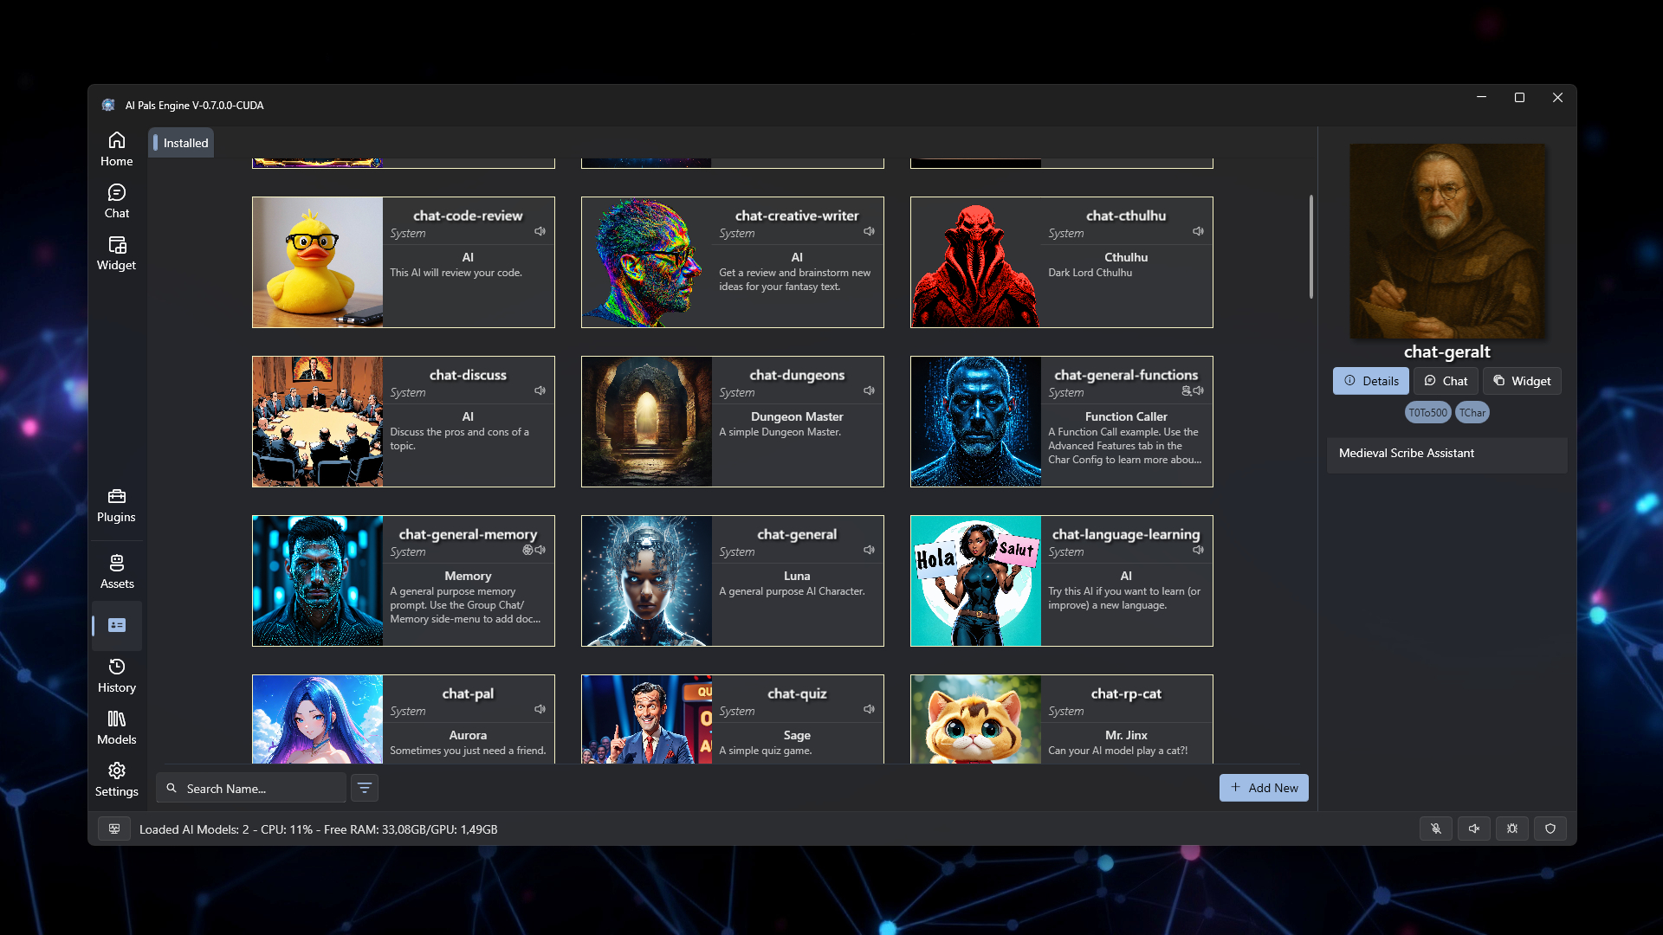Image resolution: width=1663 pixels, height=935 pixels.
Task: Open the History section
Action: click(x=116, y=675)
